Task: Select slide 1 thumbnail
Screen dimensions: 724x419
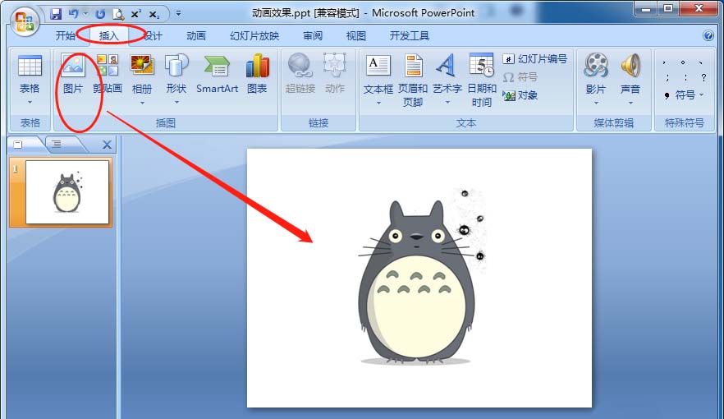Action: point(67,192)
